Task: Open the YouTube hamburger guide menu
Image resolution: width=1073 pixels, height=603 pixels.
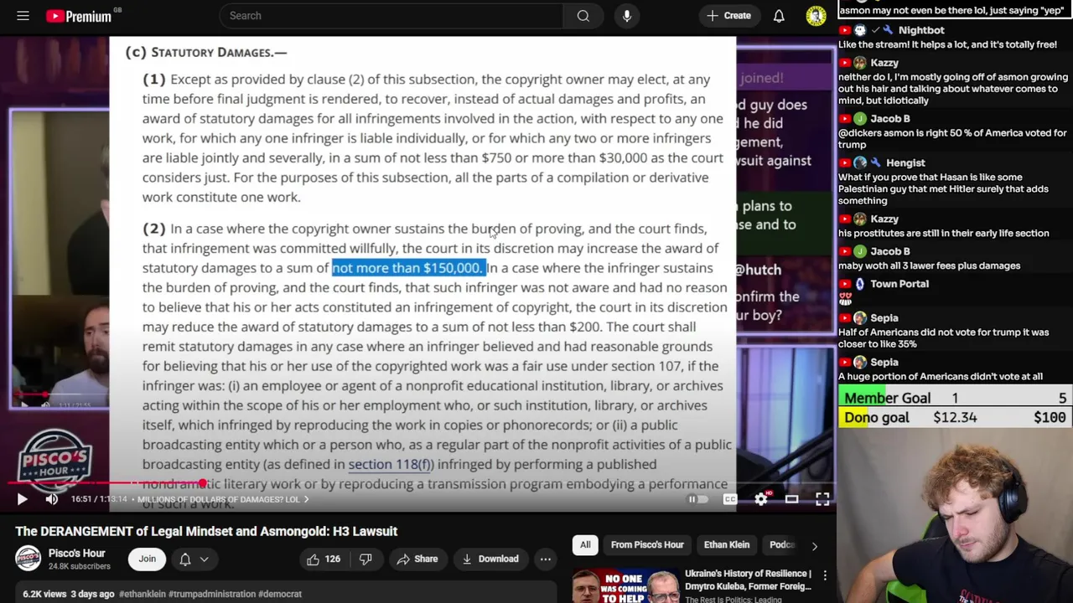Action: (x=23, y=16)
